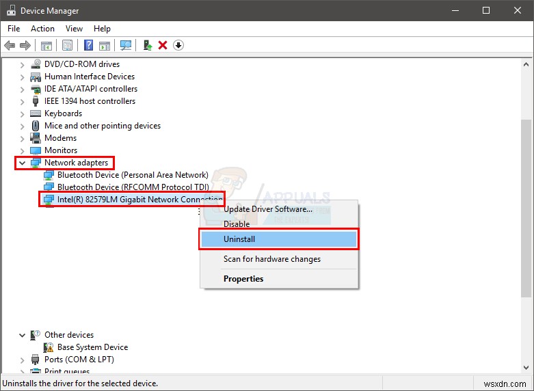Expand the DVD/CD-ROM drives node

tap(22, 64)
